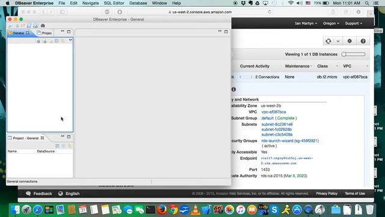385x217 pixels.
Task: Open Google Chrome from the Dock
Action: [x=173, y=210]
